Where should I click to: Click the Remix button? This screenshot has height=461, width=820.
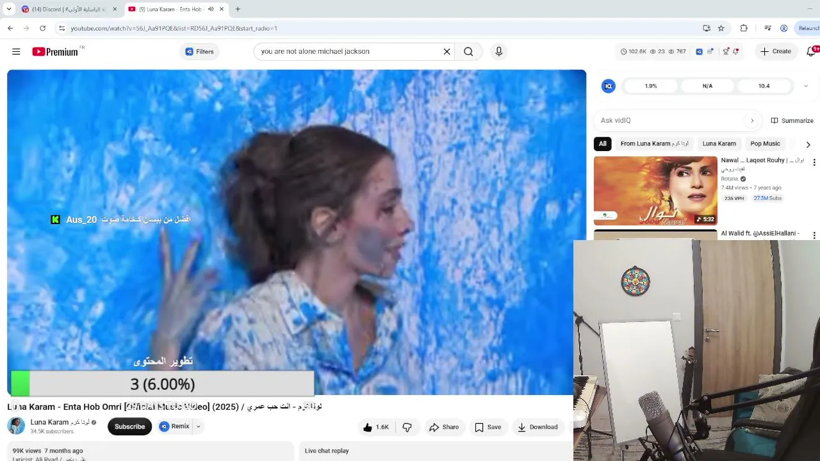[x=174, y=426]
